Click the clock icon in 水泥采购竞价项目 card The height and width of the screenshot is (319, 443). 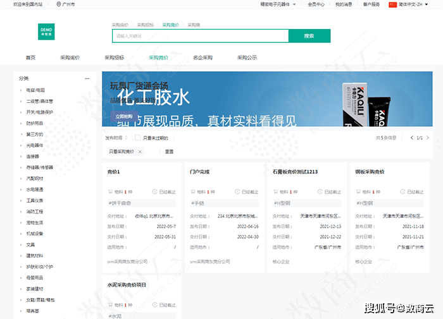pyautogui.click(x=154, y=305)
